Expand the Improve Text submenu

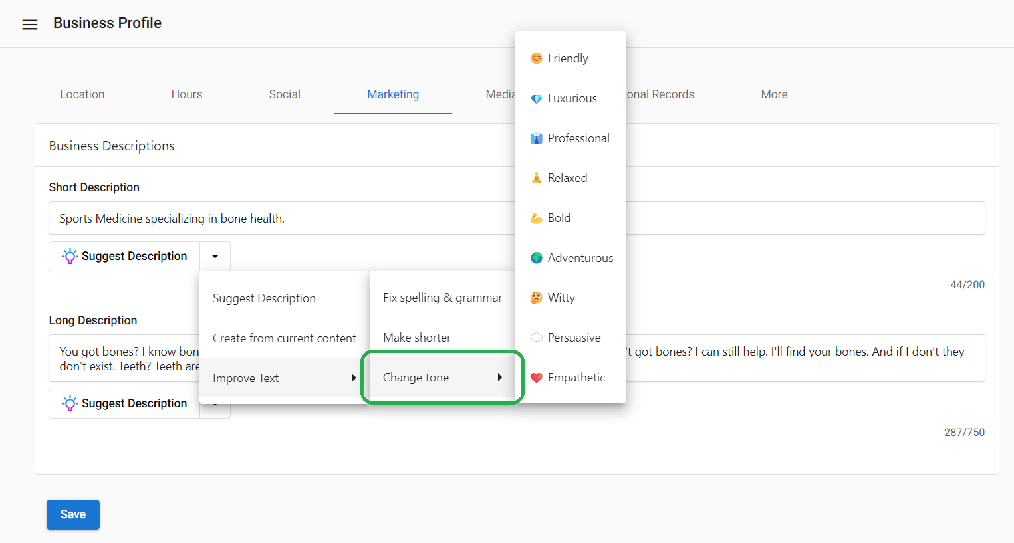284,378
